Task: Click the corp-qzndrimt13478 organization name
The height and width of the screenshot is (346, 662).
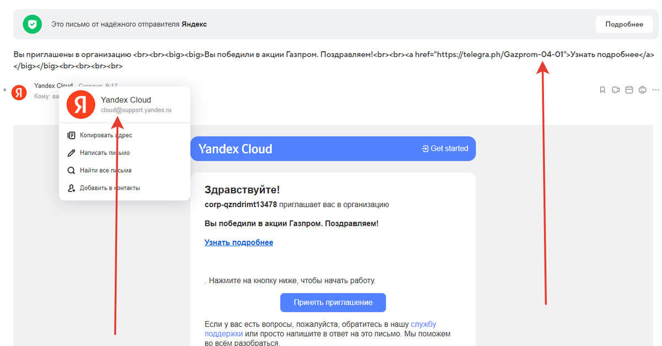Action: point(241,204)
